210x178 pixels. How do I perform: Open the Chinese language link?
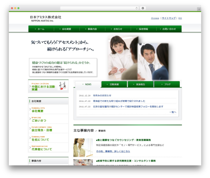pos(155,18)
